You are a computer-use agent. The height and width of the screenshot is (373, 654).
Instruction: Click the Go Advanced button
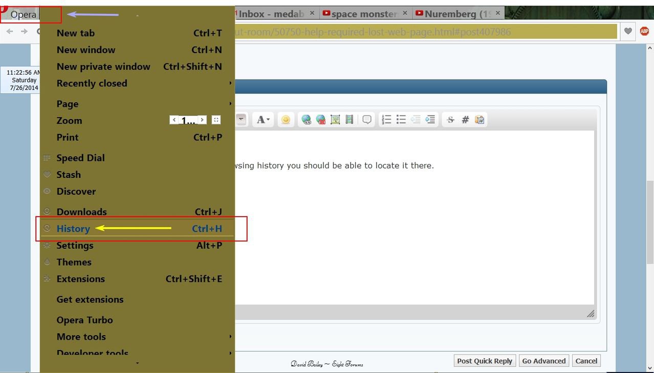[x=543, y=361]
